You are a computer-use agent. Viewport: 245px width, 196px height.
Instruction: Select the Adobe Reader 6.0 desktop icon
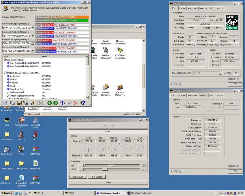click(21, 123)
